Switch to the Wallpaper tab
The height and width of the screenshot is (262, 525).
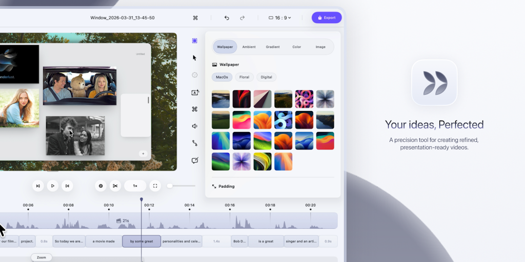[x=225, y=47]
